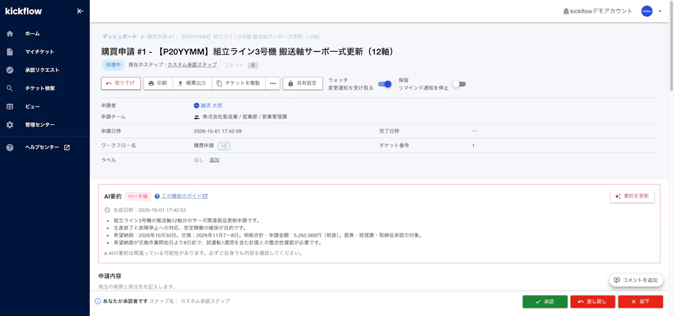Click the notification bell icon
This screenshot has height=316, width=674.
point(566,11)
